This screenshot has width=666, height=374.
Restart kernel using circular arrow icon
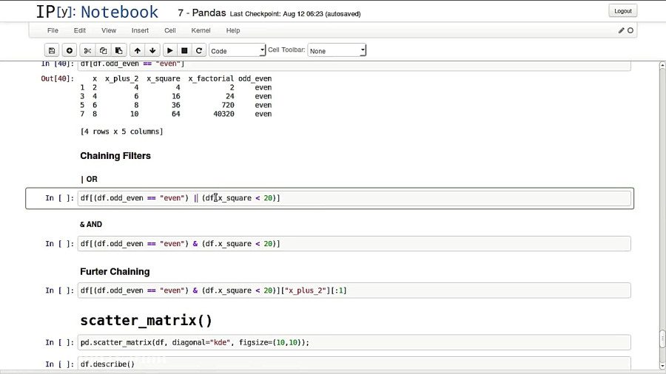coord(199,50)
